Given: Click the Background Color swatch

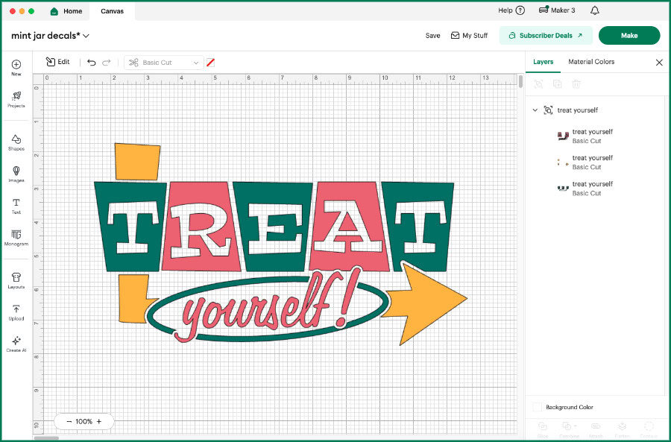Looking at the screenshot, I should (537, 407).
